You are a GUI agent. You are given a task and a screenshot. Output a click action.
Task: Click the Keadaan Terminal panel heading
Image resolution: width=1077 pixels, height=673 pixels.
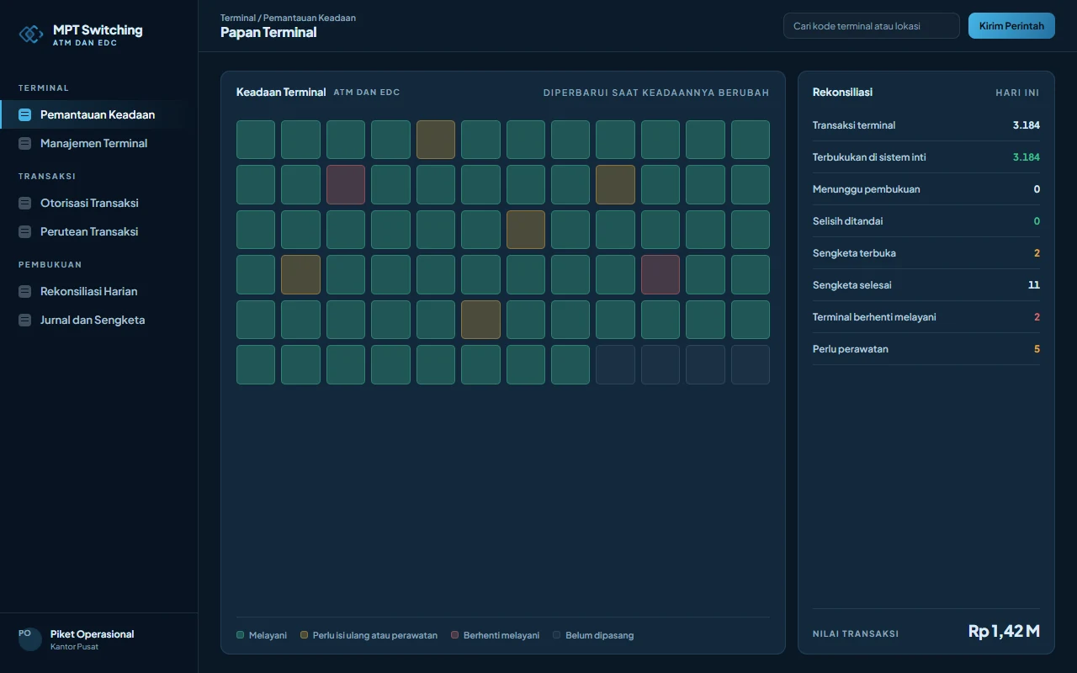(x=281, y=93)
